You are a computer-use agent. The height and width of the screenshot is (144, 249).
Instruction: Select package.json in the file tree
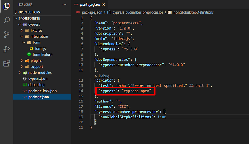tap(42, 97)
